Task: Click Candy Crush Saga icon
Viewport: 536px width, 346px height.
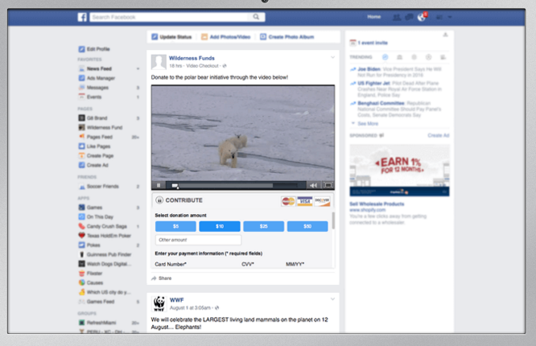Action: (x=82, y=226)
